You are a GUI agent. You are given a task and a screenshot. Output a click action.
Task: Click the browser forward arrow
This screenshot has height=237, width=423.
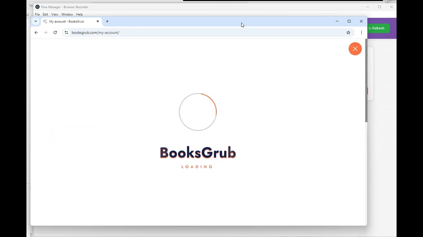point(46,33)
